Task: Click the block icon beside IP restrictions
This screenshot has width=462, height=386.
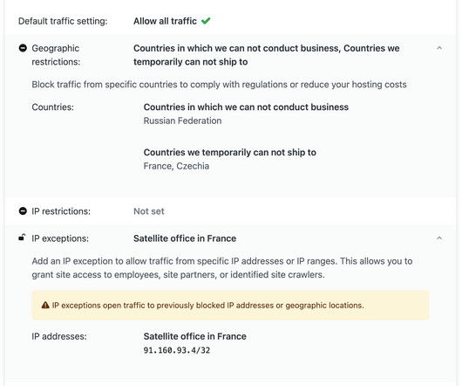Action: coord(23,211)
